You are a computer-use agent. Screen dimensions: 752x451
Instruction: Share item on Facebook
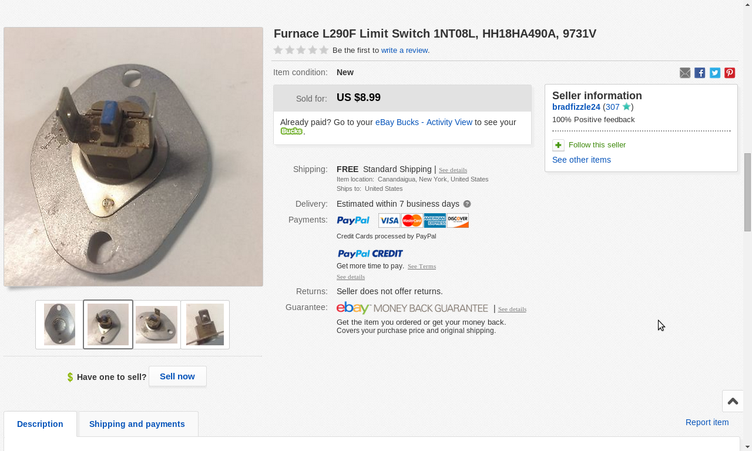(700, 73)
